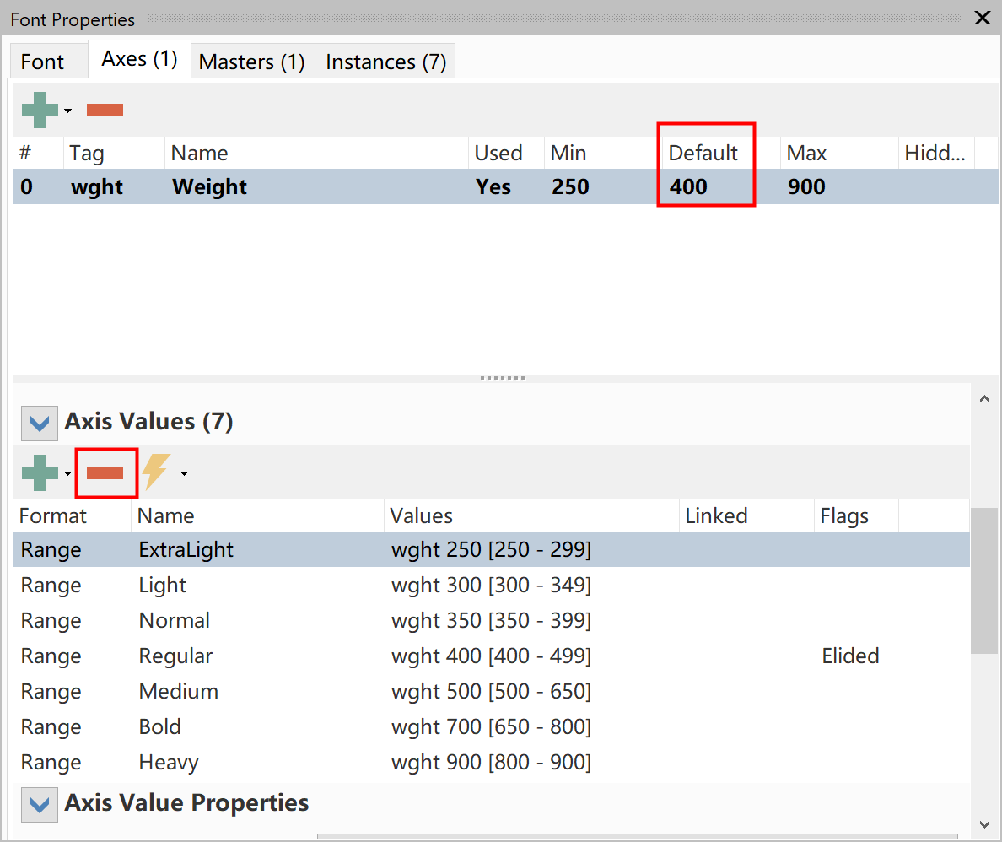Collapse the Axis Value Properties section

point(40,804)
